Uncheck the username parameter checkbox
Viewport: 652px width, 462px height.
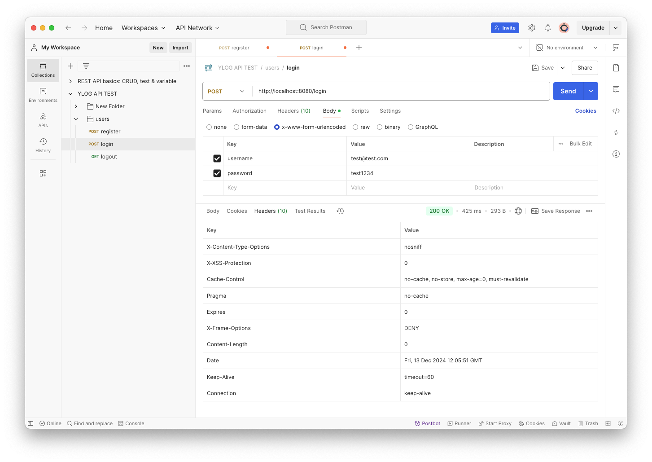[x=217, y=158]
